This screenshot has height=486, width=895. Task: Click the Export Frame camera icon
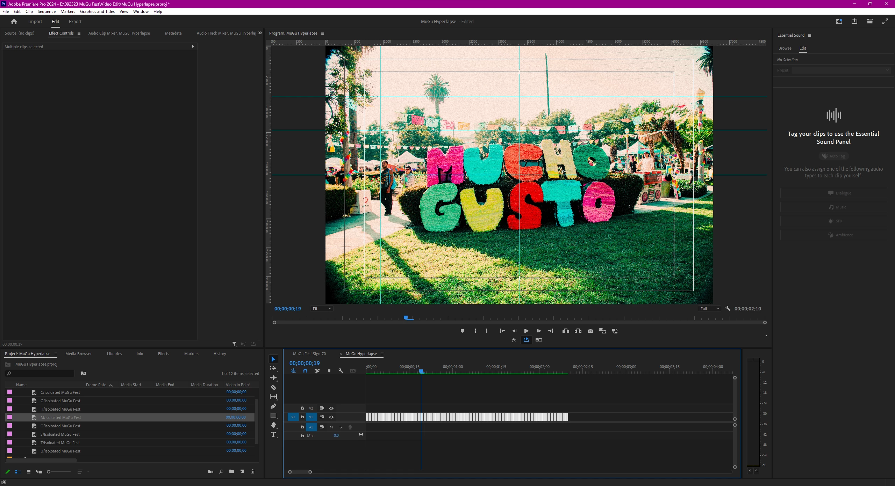[x=590, y=331]
